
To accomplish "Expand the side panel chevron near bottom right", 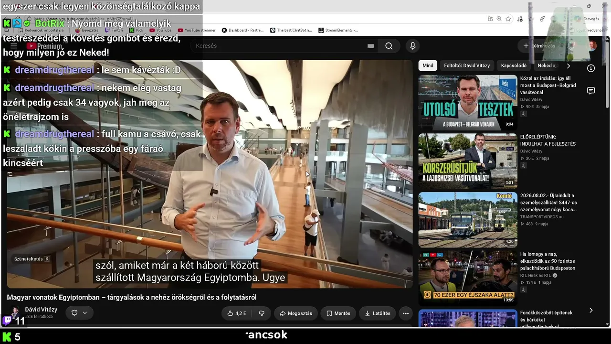I will click(x=591, y=311).
